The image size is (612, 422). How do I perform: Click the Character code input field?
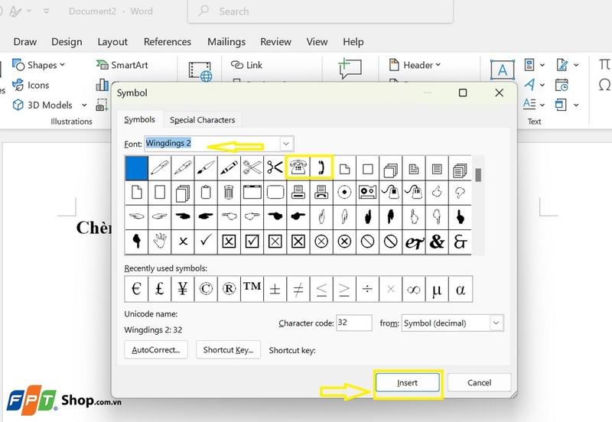[354, 323]
